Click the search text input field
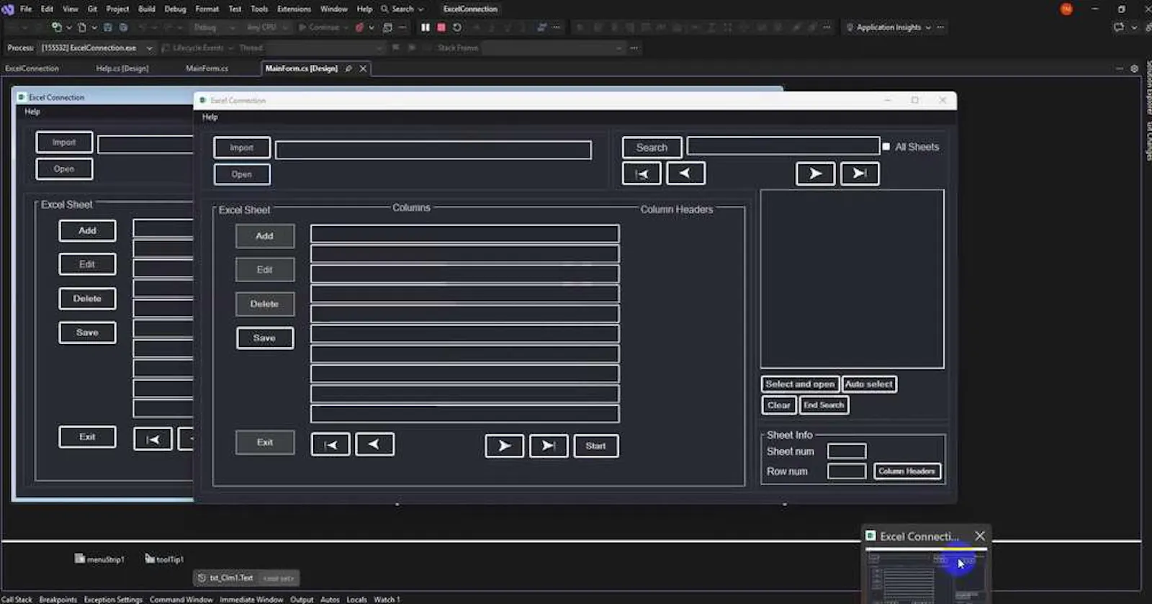The image size is (1152, 604). (783, 146)
